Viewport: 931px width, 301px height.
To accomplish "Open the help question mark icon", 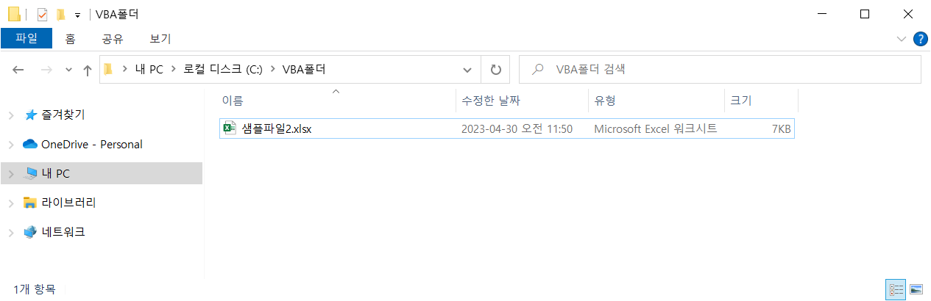I will (920, 39).
